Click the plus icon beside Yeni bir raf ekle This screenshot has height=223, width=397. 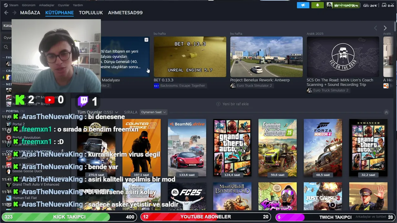pos(218,104)
